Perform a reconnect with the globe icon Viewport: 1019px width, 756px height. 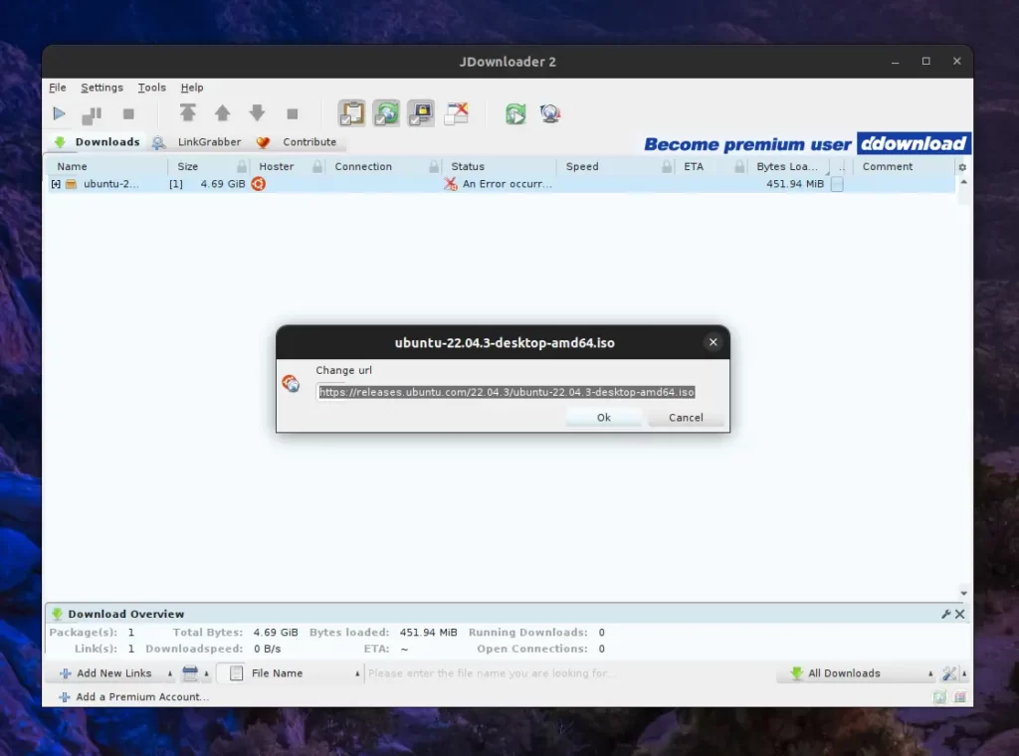tap(550, 113)
